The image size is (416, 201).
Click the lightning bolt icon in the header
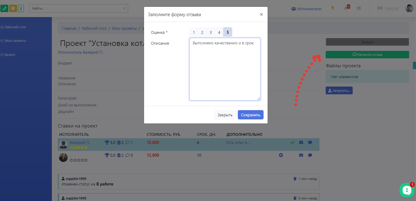tap(333, 8)
